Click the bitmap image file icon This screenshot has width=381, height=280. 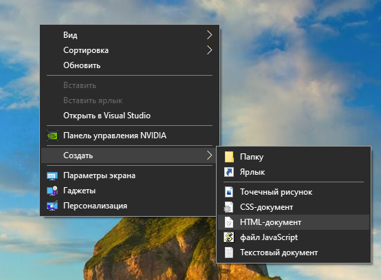coord(229,192)
